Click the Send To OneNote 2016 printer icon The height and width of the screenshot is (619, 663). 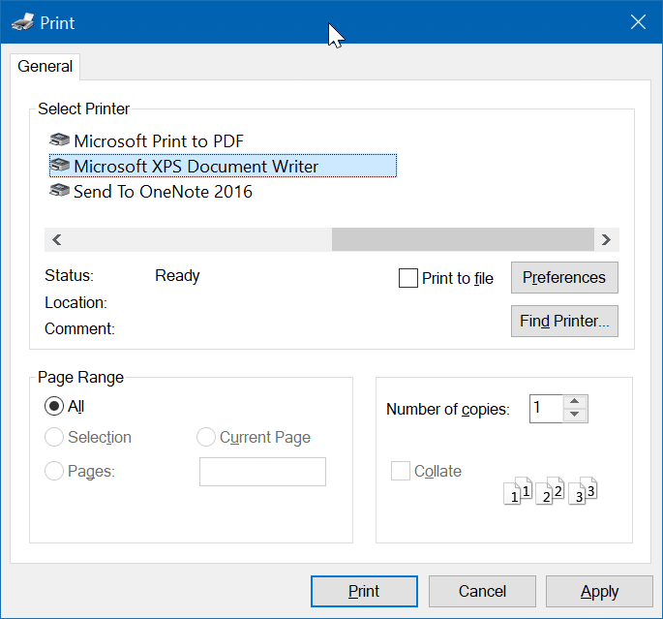59,191
